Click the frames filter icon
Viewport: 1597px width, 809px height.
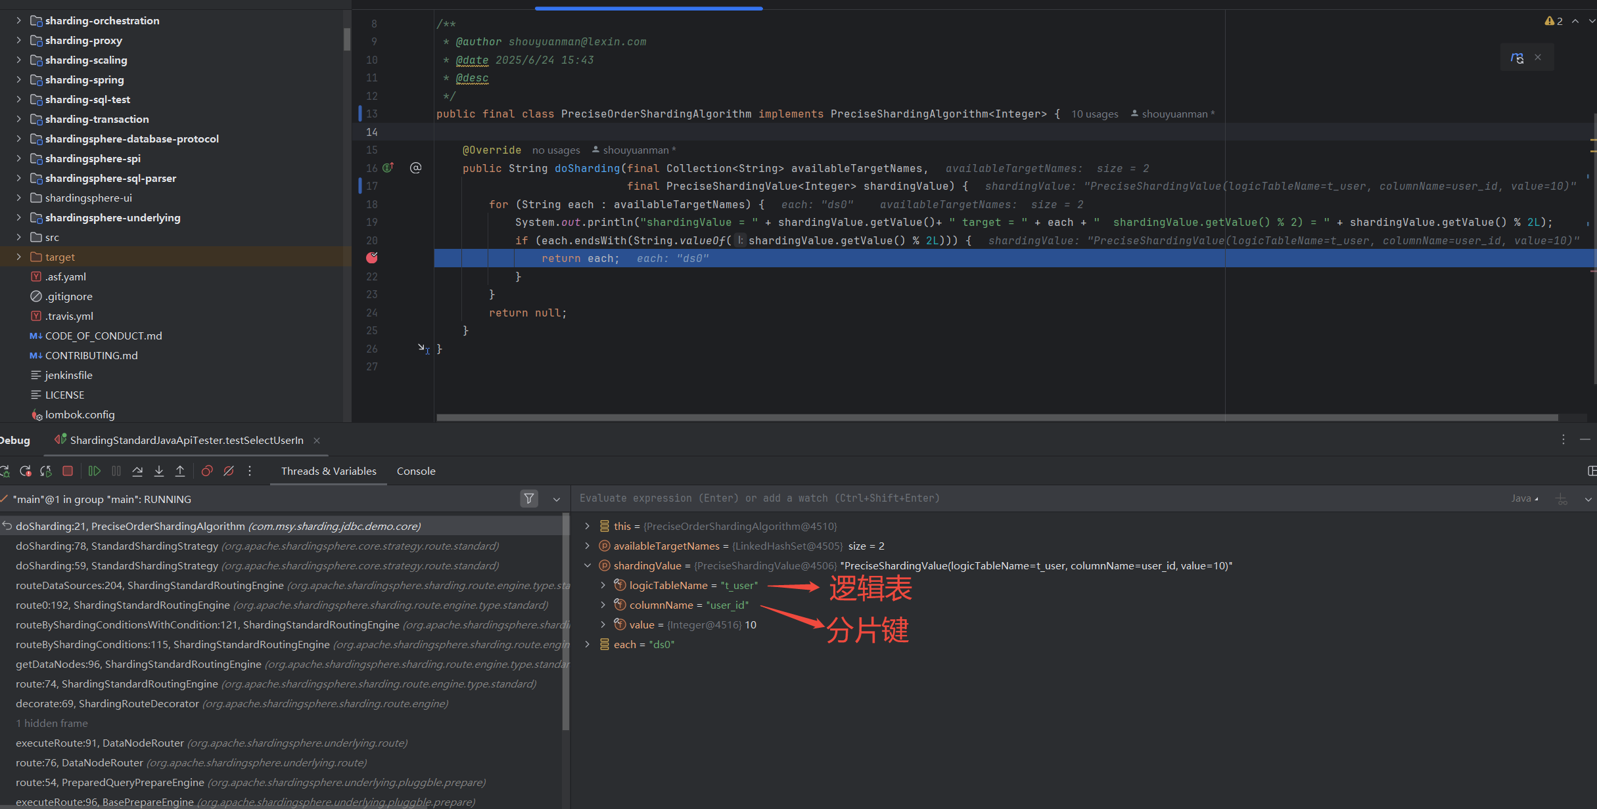[528, 499]
